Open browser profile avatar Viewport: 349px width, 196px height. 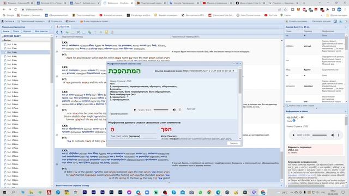tap(339, 10)
